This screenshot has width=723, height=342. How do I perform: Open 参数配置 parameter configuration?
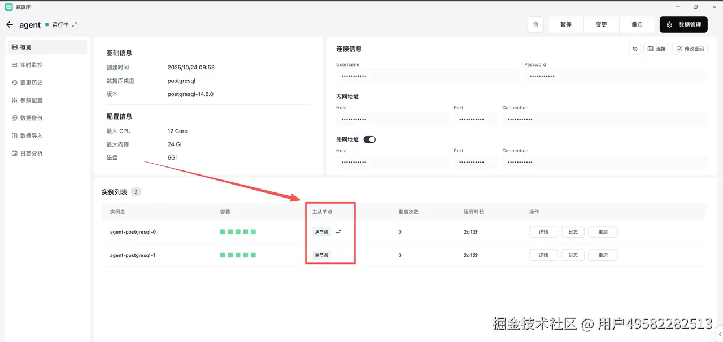click(x=48, y=100)
